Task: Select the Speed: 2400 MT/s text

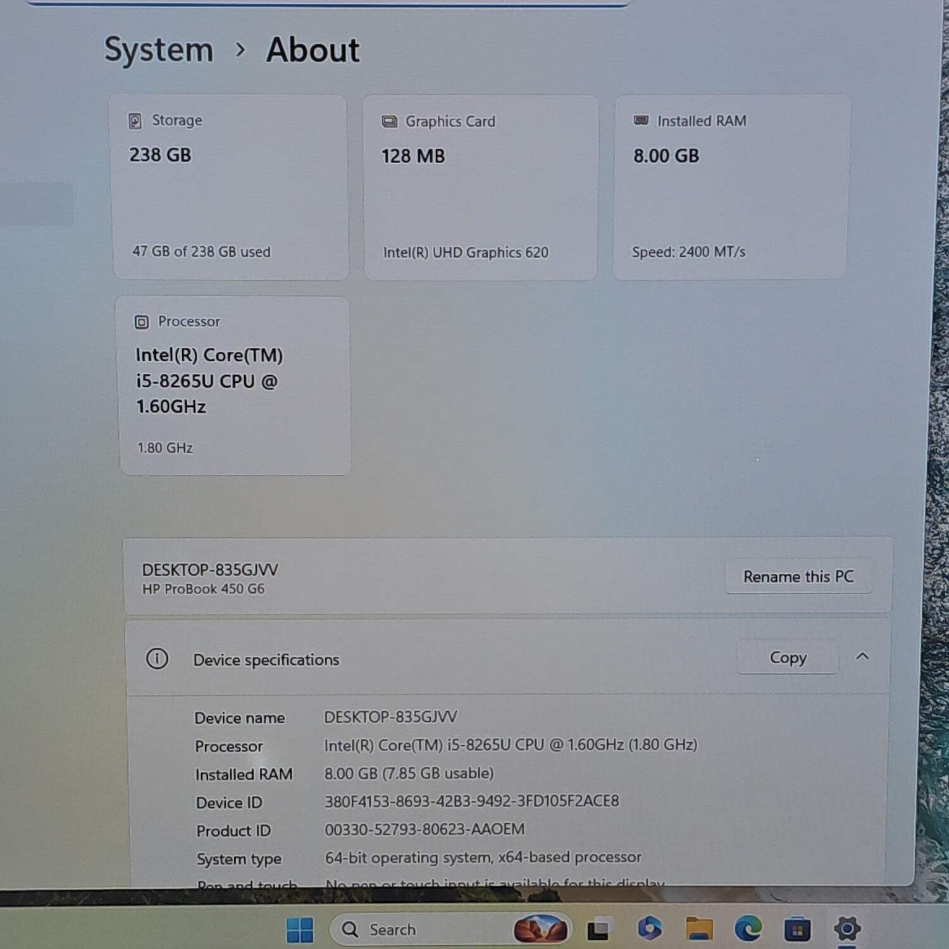Action: 688,252
